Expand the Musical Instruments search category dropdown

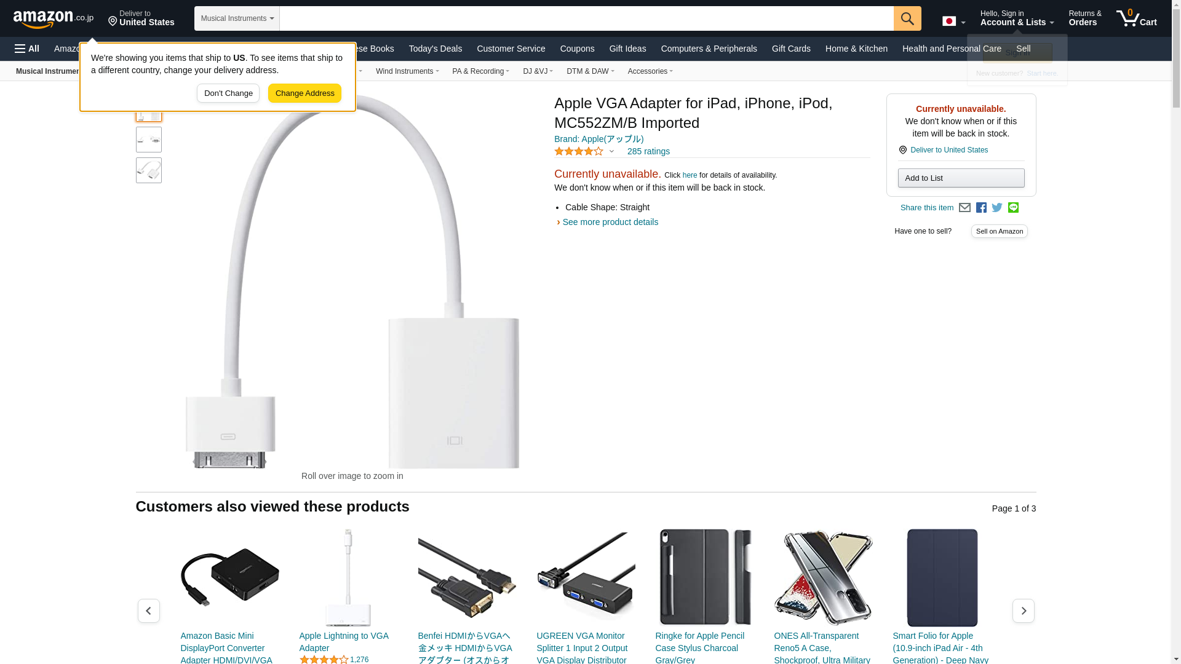click(x=237, y=18)
